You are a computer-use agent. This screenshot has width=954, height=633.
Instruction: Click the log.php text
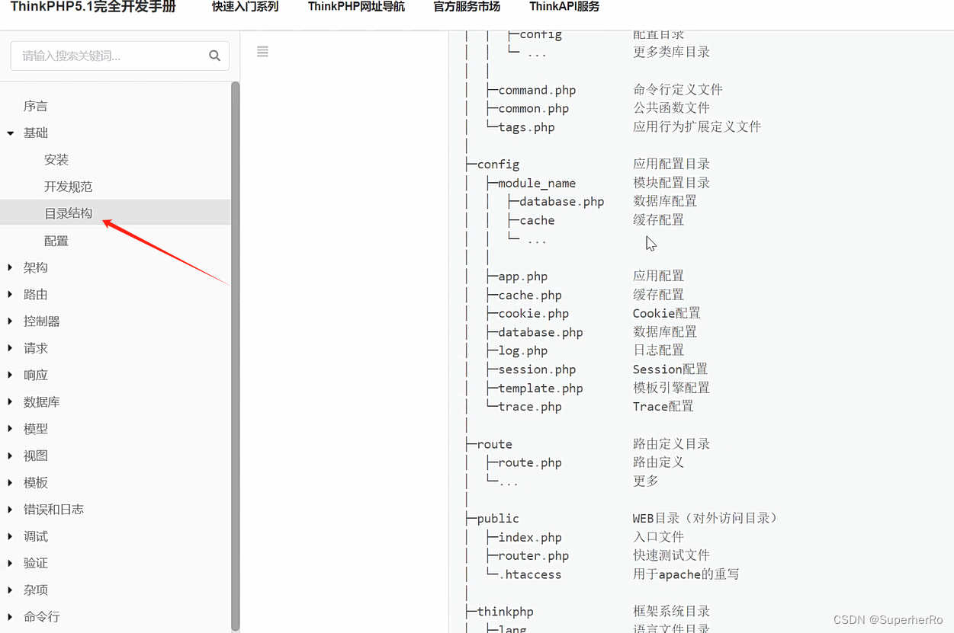(x=522, y=351)
